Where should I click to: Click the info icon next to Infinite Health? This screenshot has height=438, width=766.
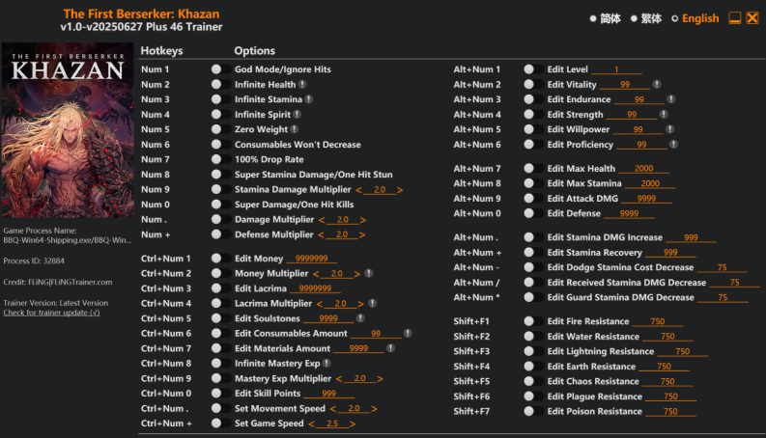303,84
